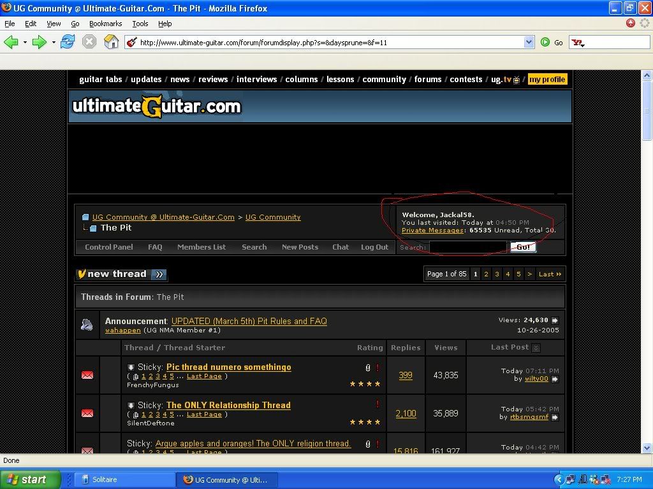
Task: Open the View menu
Action: [54, 24]
